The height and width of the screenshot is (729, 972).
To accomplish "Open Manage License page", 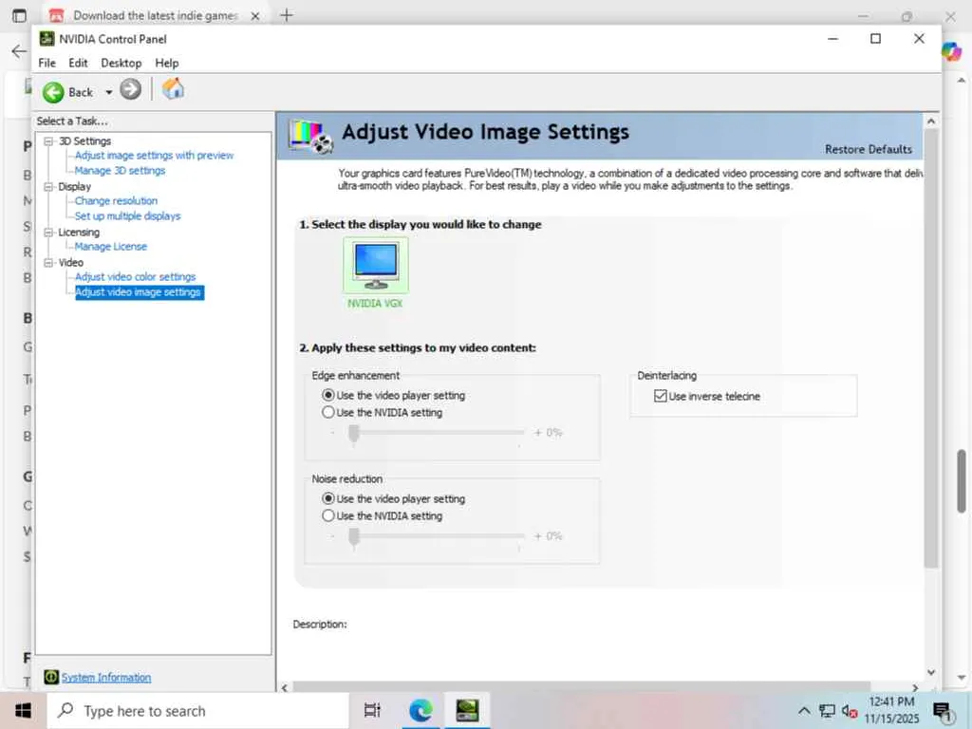I will 111,246.
